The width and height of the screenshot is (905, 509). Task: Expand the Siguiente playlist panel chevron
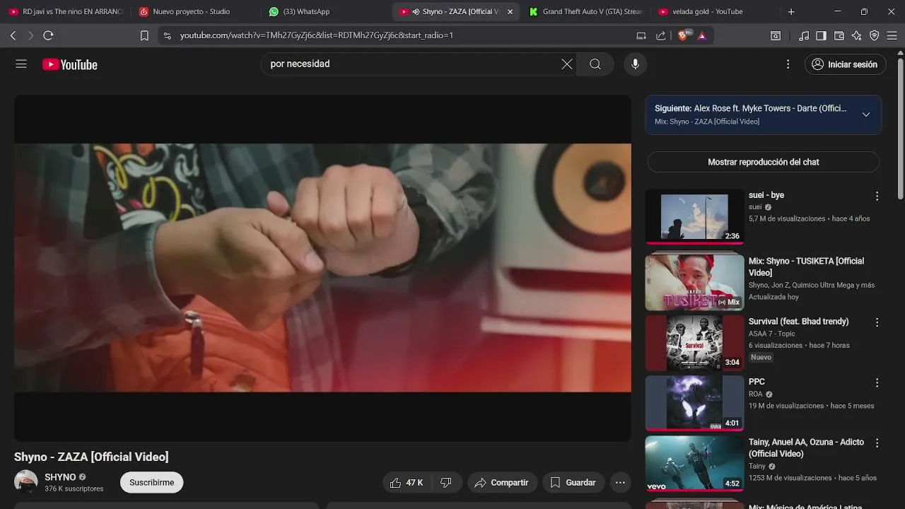[x=866, y=115]
